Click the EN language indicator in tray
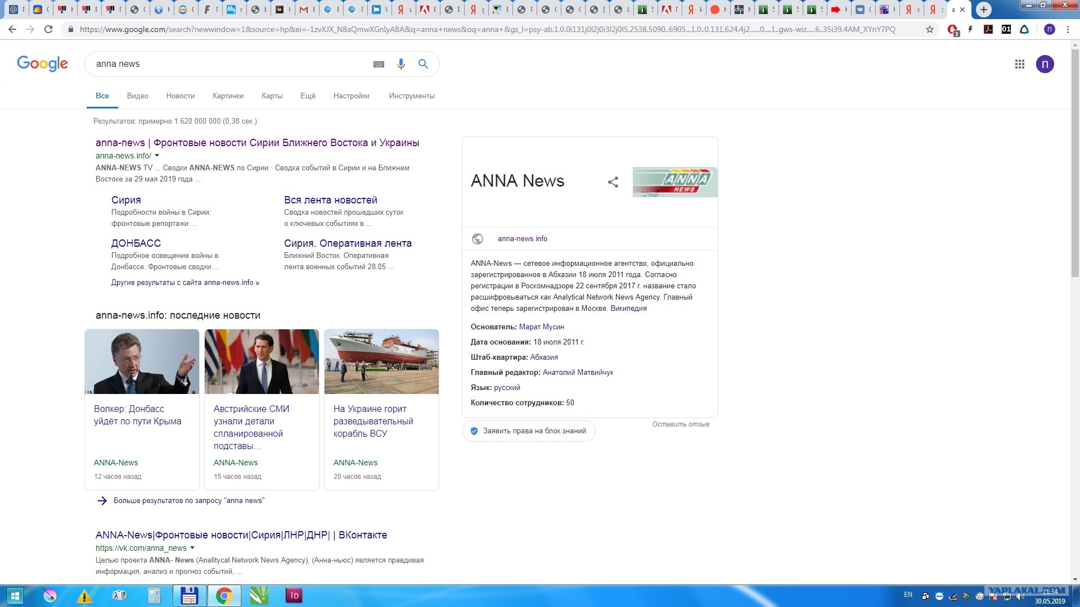This screenshot has width=1080, height=607. 908,595
